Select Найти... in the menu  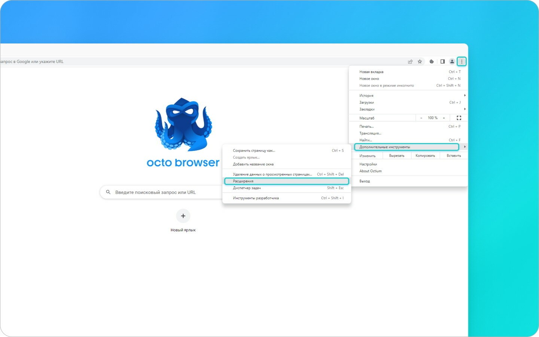[x=408, y=140]
